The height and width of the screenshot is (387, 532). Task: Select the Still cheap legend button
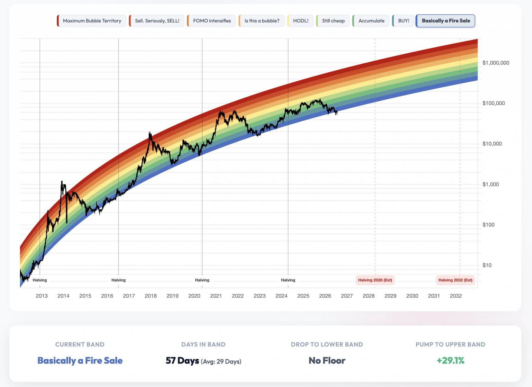tap(333, 21)
